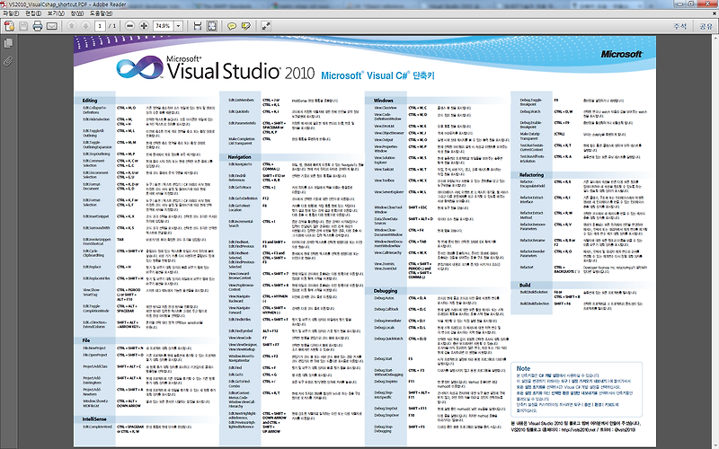Click the 'Build' section heading
This screenshot has width=719, height=449.
525,285
